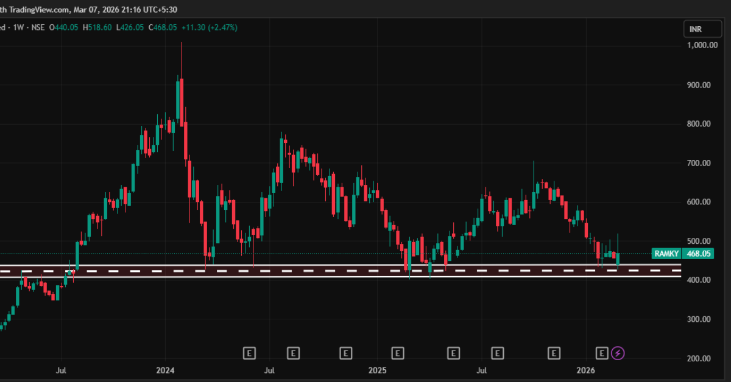Click the 2026 label on time axis

click(585, 370)
